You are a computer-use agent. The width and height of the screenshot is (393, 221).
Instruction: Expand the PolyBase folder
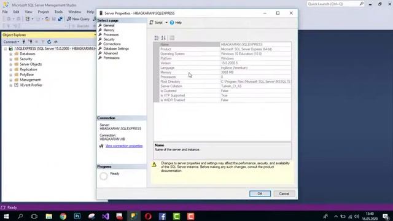11,75
